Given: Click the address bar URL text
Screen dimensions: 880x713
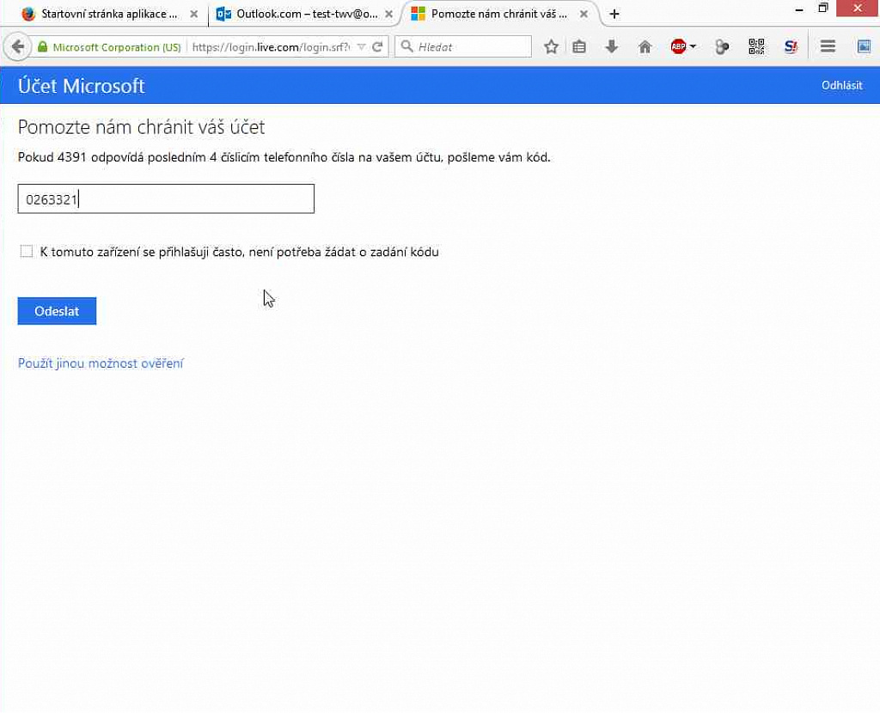Looking at the screenshot, I should [x=271, y=47].
